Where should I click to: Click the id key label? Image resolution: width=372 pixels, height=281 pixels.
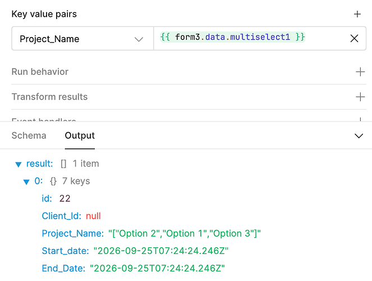coord(47,198)
